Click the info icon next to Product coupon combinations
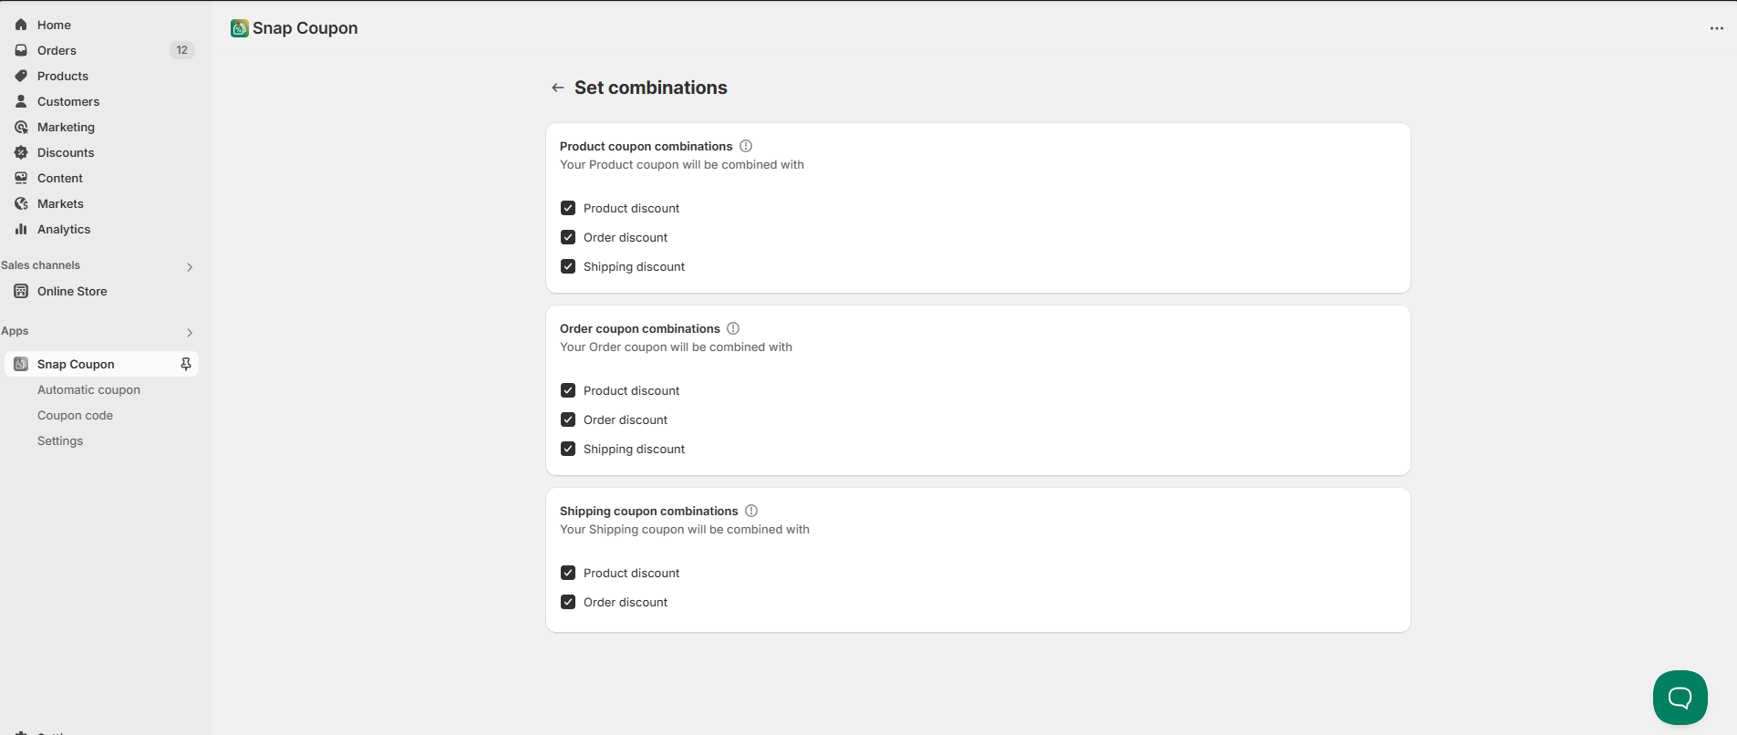Screen dimensions: 1737x735 coord(746,146)
